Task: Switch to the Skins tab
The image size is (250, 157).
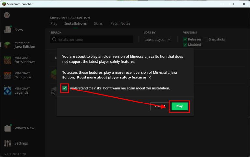Action: [98, 23]
